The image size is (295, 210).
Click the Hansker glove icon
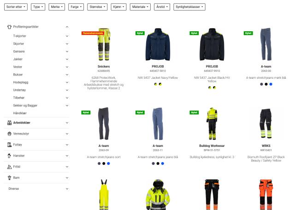9,156
